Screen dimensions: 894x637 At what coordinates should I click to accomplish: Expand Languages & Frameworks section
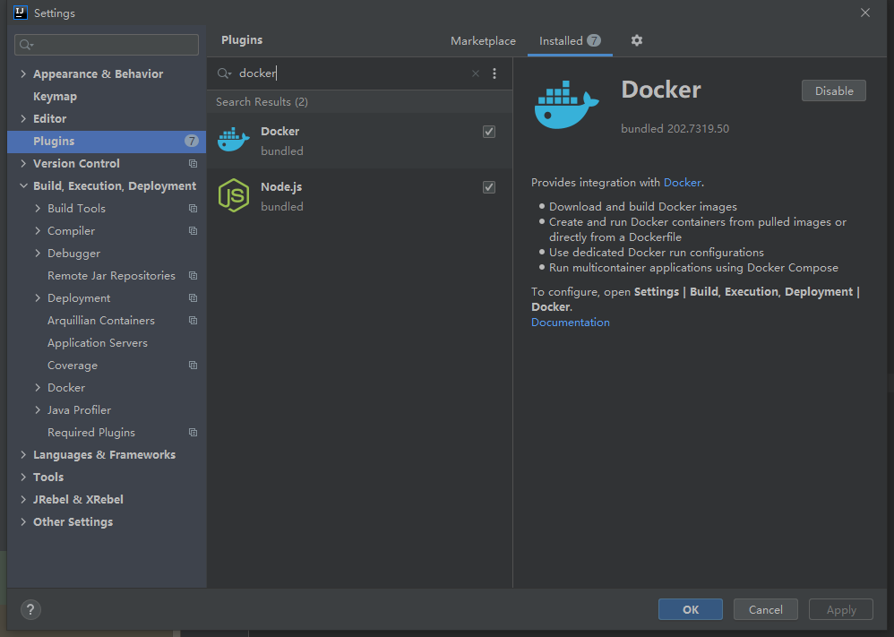[x=23, y=454]
